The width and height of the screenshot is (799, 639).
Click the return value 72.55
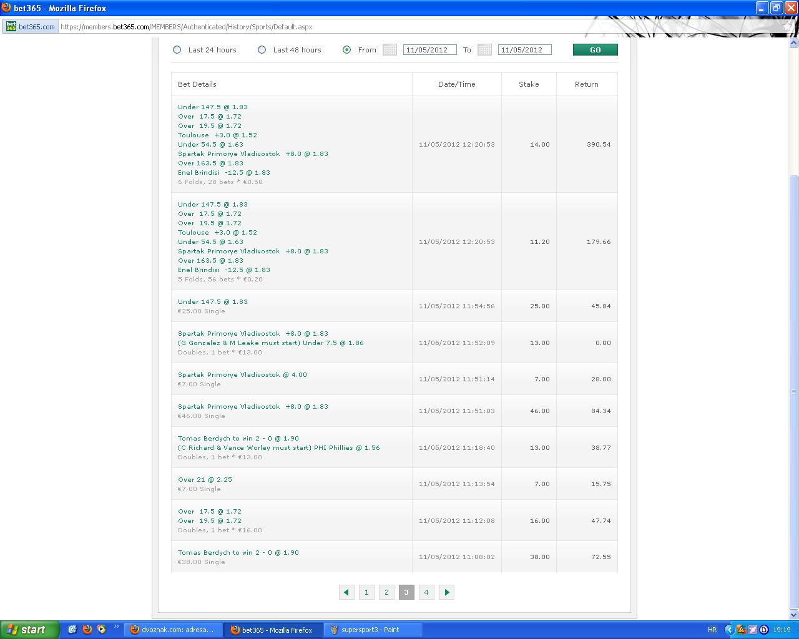click(601, 557)
